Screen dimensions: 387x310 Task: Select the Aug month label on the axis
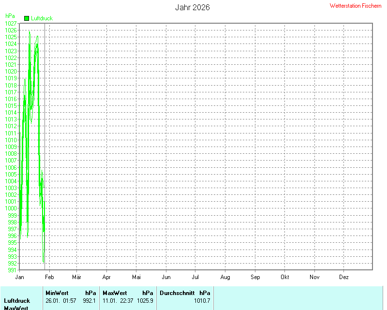[x=225, y=277]
